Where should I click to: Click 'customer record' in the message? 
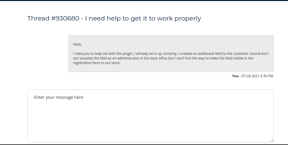click(246, 53)
